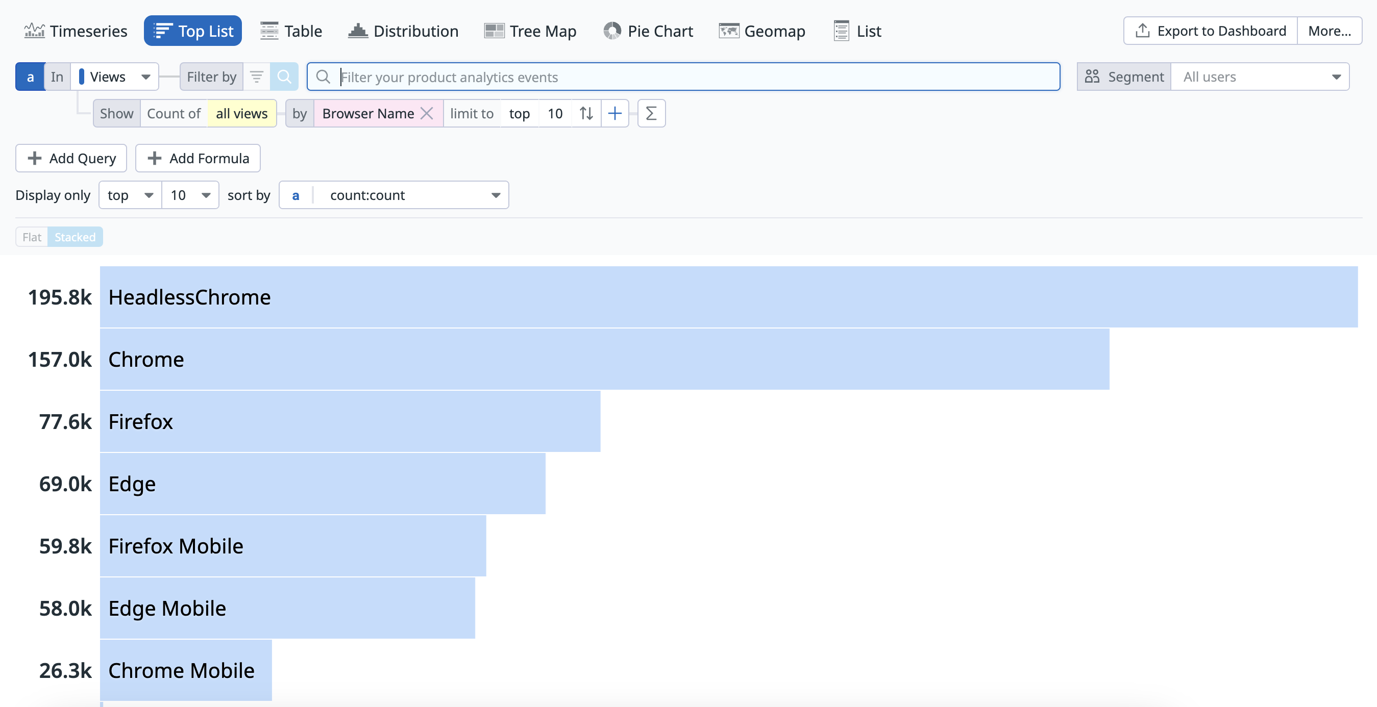Click Export to Dashboard button
The height and width of the screenshot is (707, 1377).
(x=1210, y=31)
